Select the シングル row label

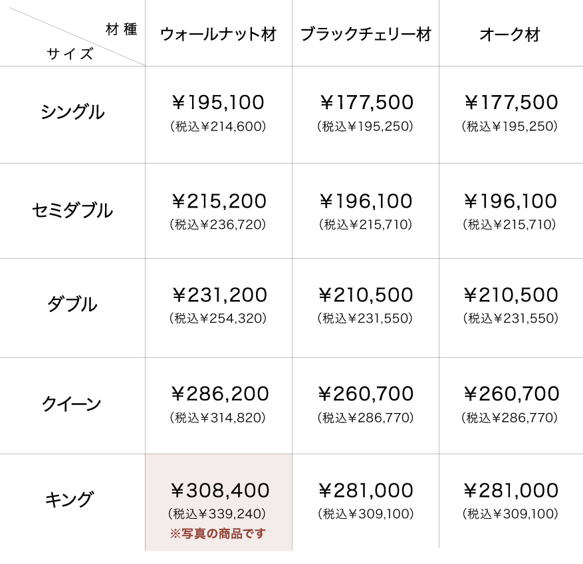(72, 112)
